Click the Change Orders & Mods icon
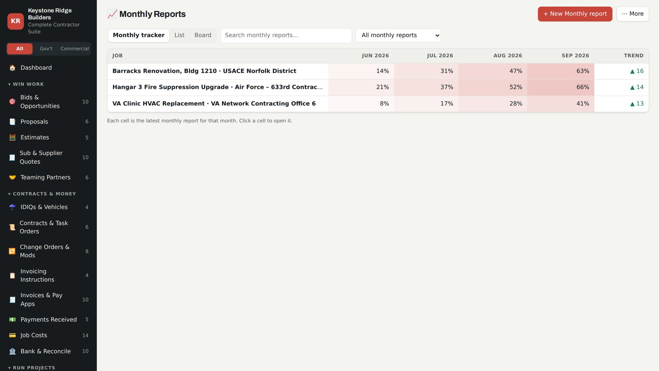659x371 pixels. 12,251
